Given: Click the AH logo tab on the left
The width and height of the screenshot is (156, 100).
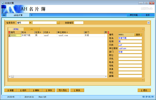Looking at the screenshot, I should tap(4, 15).
